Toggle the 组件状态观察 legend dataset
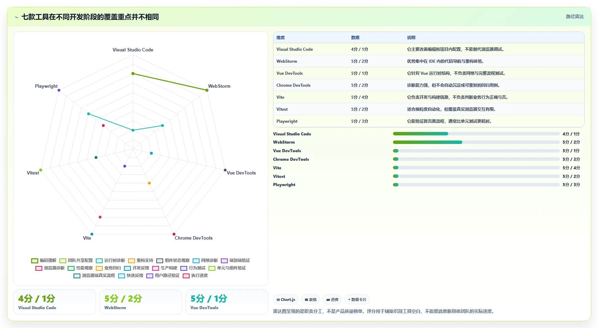Viewport: 598px width, 328px height. coord(173,260)
